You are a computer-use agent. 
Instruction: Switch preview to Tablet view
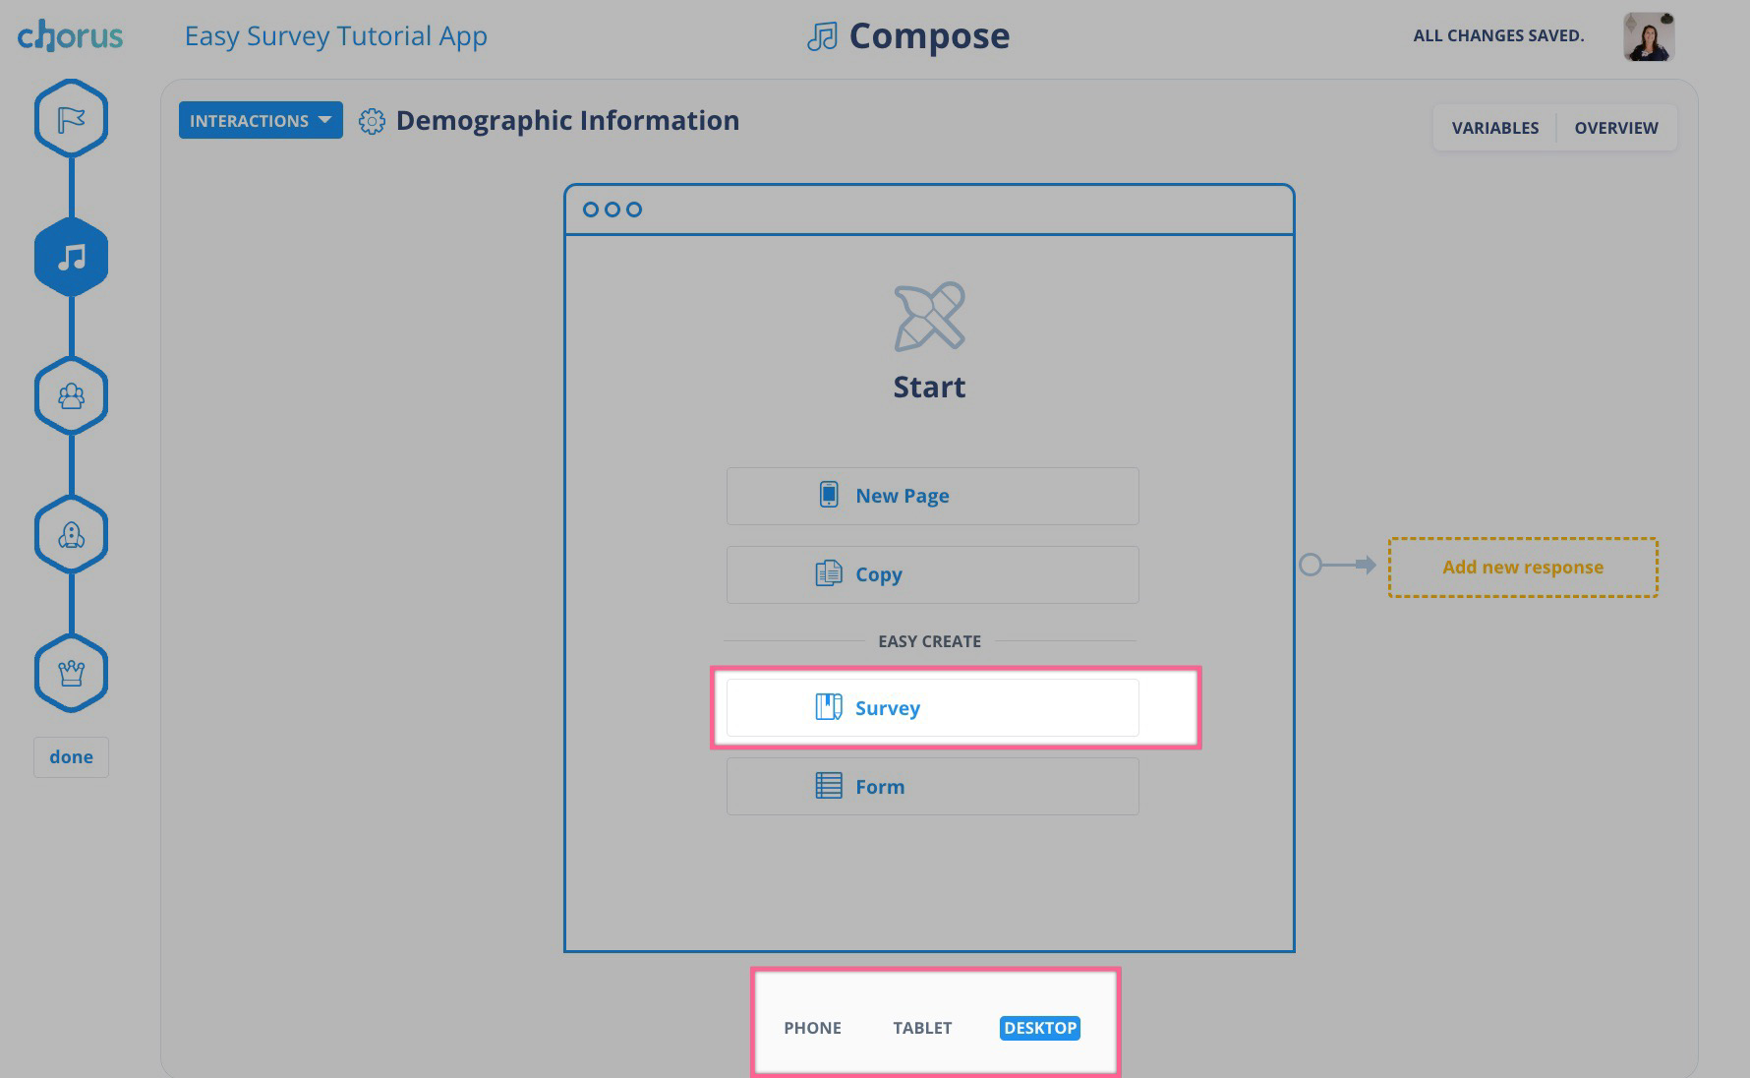[x=922, y=1028]
